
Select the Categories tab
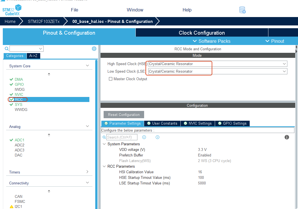[x=15, y=56]
